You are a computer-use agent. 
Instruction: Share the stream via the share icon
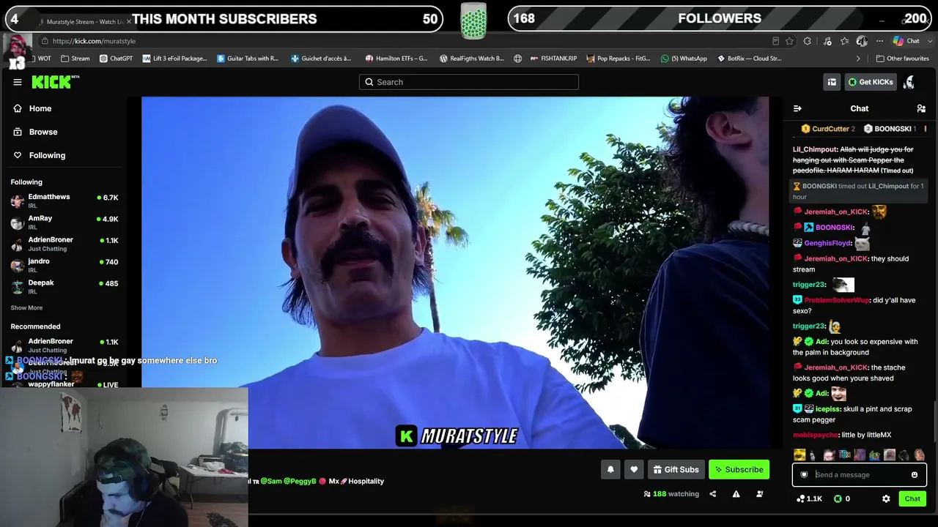(712, 494)
